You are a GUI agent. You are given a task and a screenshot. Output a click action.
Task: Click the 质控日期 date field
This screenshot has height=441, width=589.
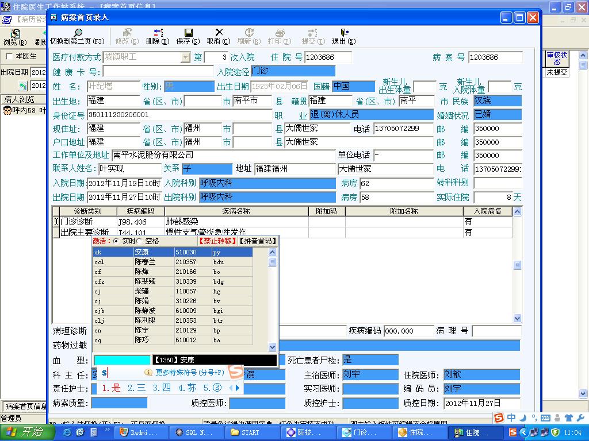pyautogui.click(x=483, y=404)
